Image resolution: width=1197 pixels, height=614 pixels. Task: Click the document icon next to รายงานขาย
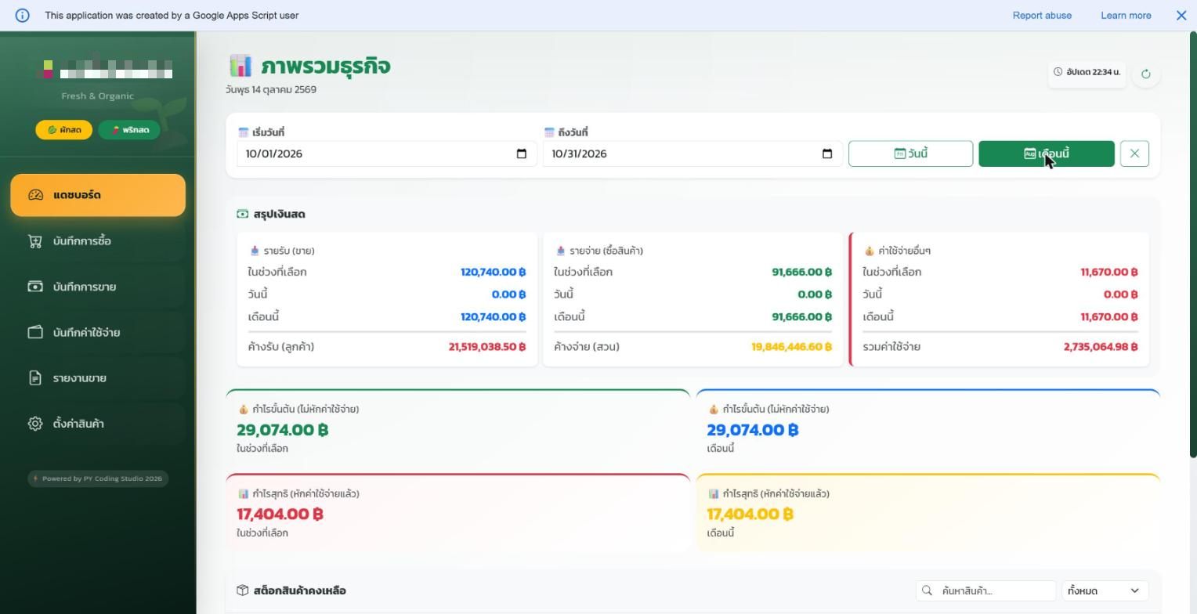(35, 378)
